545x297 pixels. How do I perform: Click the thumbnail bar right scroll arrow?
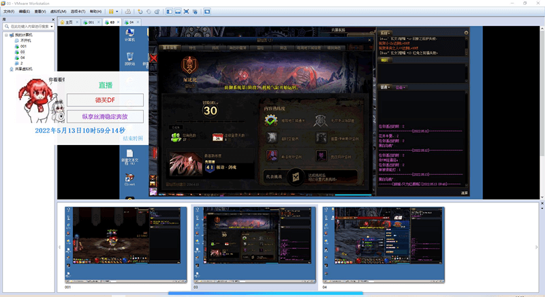(x=536, y=247)
